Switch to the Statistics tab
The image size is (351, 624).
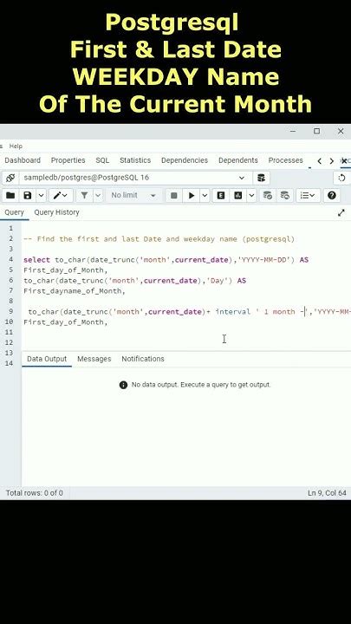[135, 160]
